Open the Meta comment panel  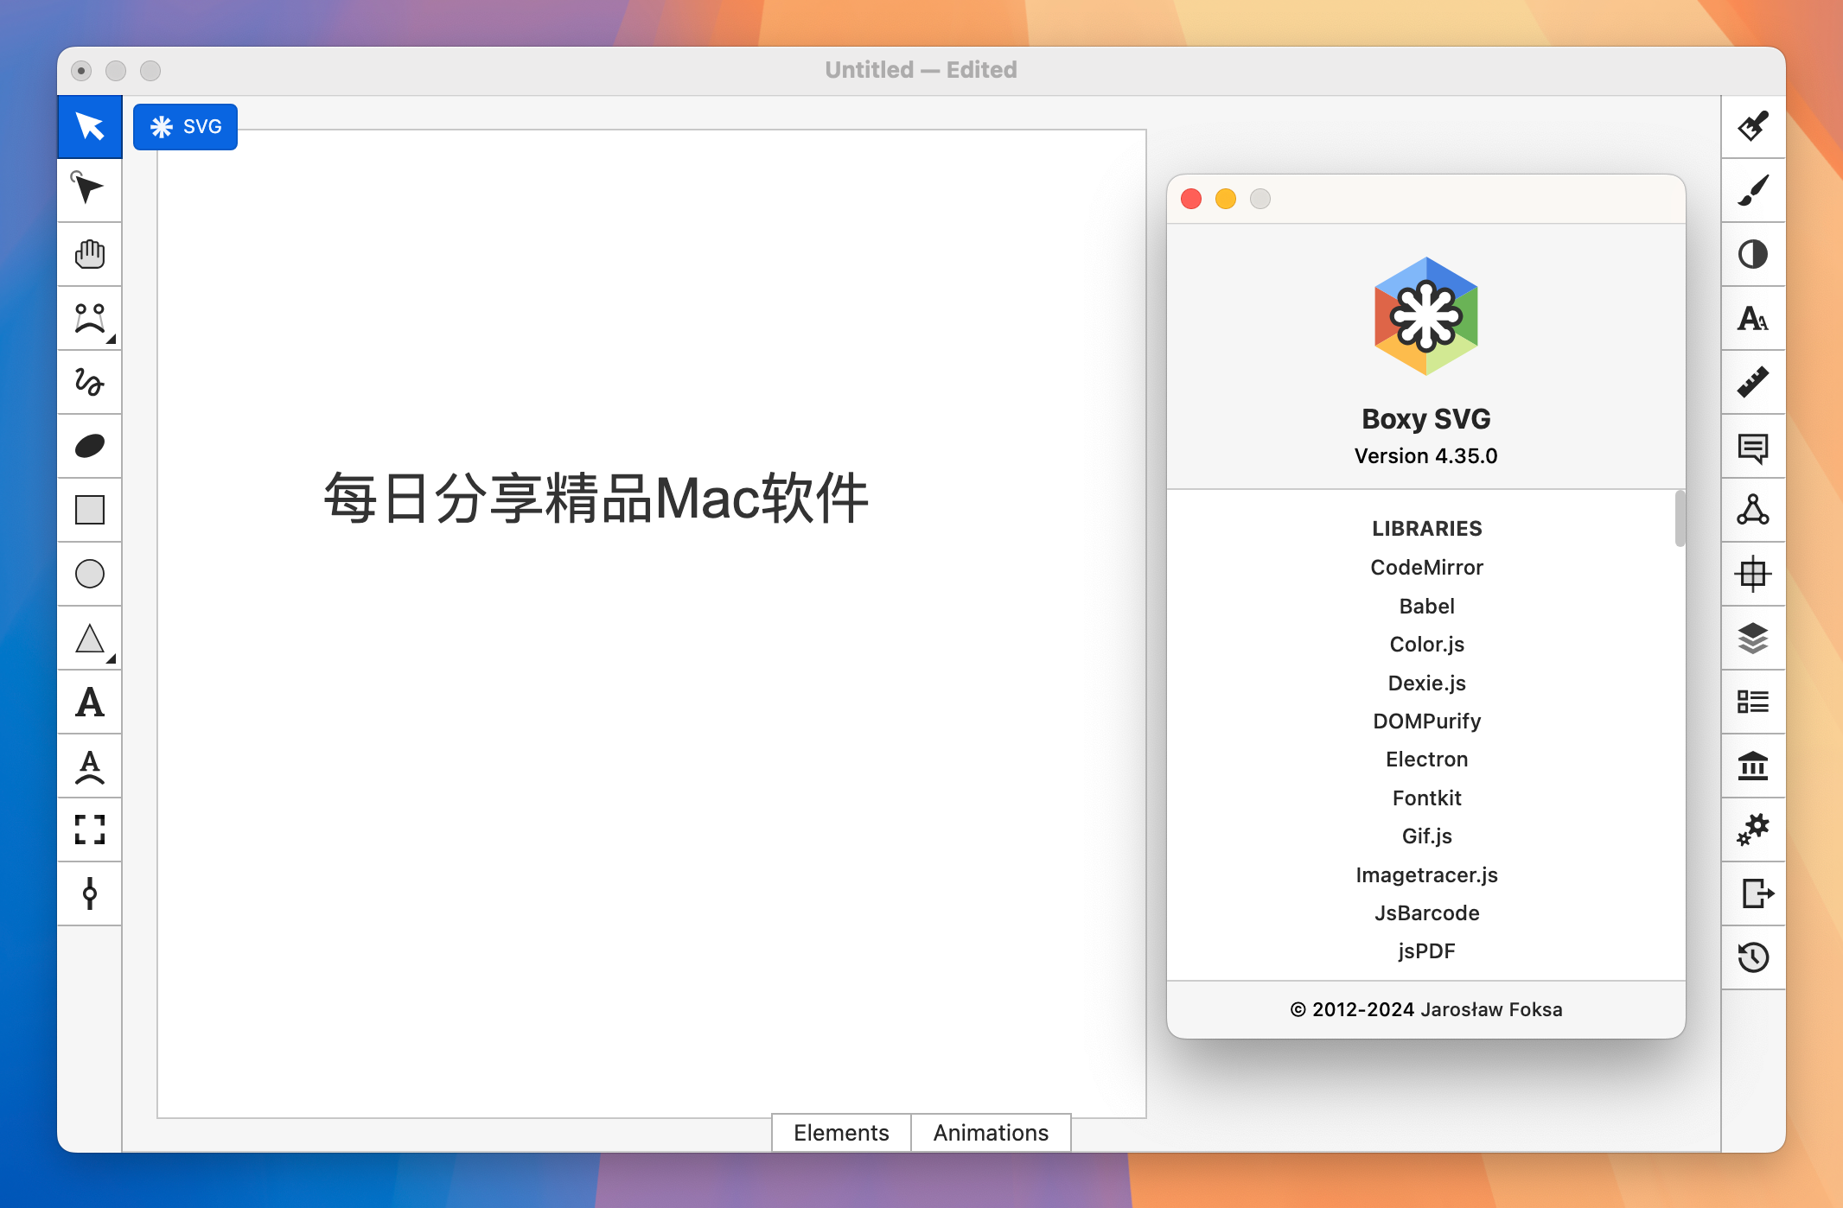(x=1753, y=446)
